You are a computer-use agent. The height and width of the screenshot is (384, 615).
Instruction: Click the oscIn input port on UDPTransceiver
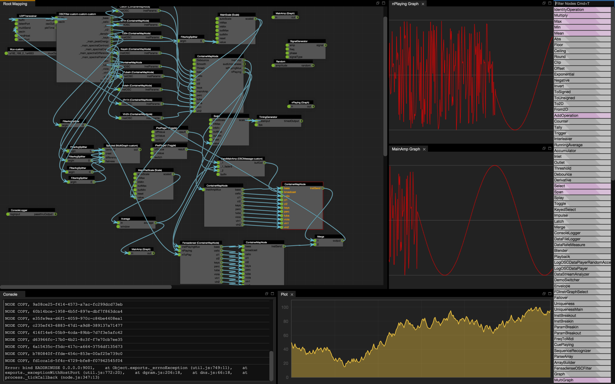click(x=17, y=31)
